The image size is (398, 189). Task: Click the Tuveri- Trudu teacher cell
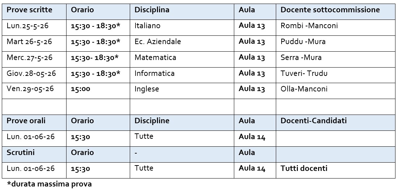335,75
